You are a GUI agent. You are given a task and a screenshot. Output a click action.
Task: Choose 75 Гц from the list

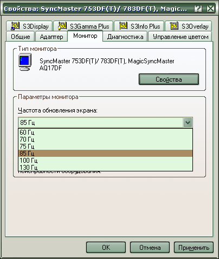pos(105,147)
